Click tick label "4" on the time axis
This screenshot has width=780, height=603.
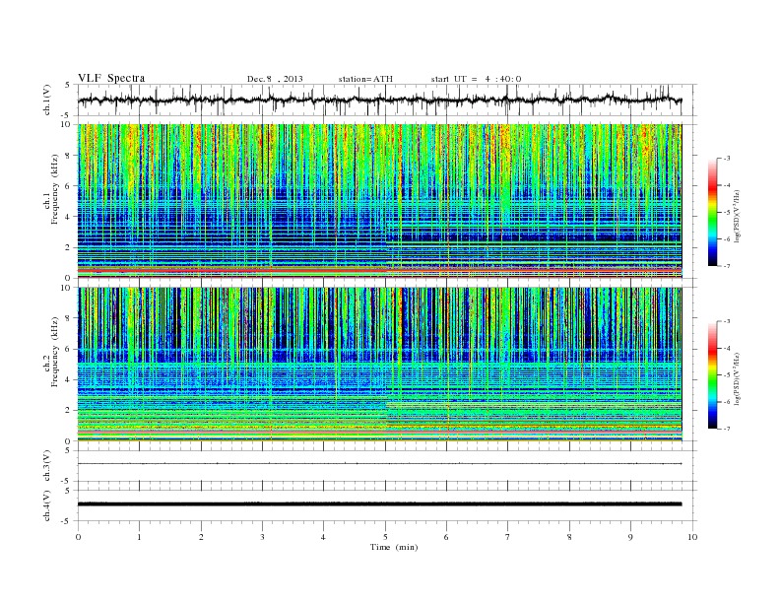324,537
